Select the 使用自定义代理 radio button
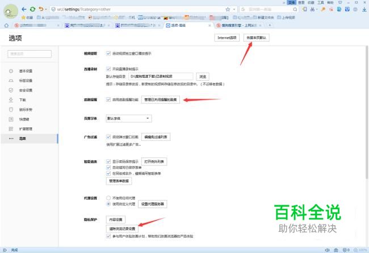369x253 pixels. coord(108,204)
